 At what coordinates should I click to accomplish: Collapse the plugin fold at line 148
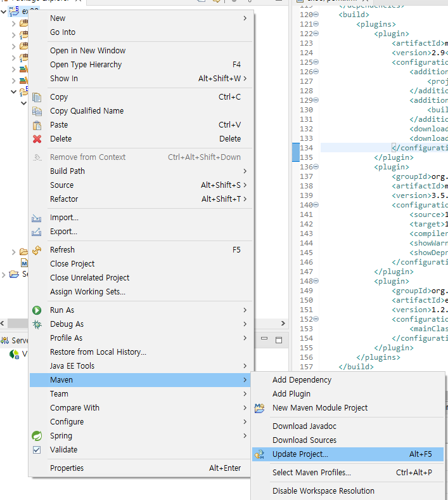[x=316, y=281]
